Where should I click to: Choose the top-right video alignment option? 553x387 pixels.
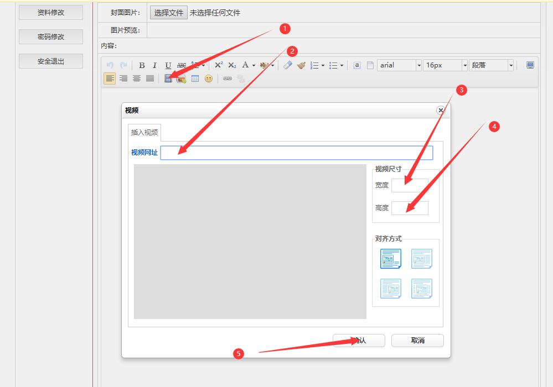pyautogui.click(x=421, y=258)
